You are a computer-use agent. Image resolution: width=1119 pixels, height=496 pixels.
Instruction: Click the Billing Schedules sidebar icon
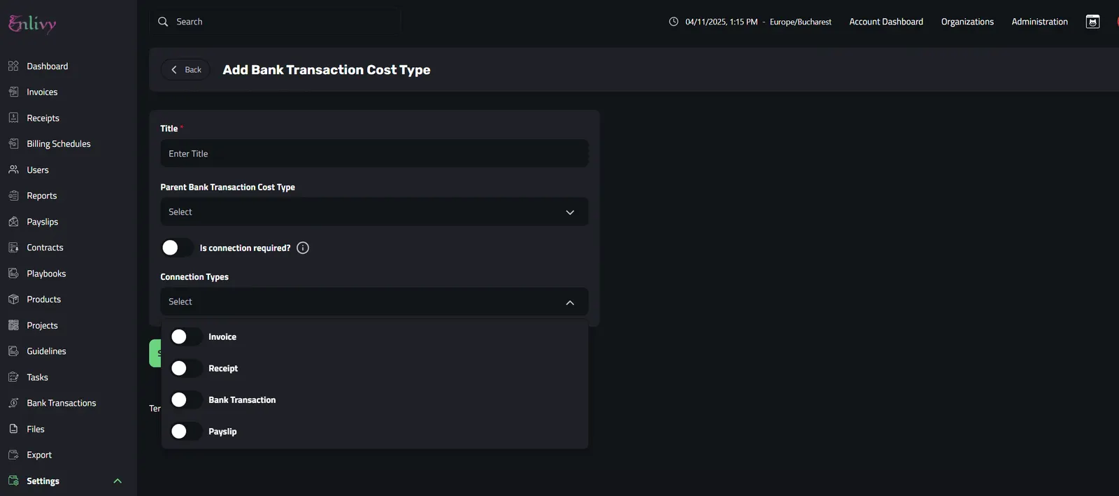click(x=13, y=143)
